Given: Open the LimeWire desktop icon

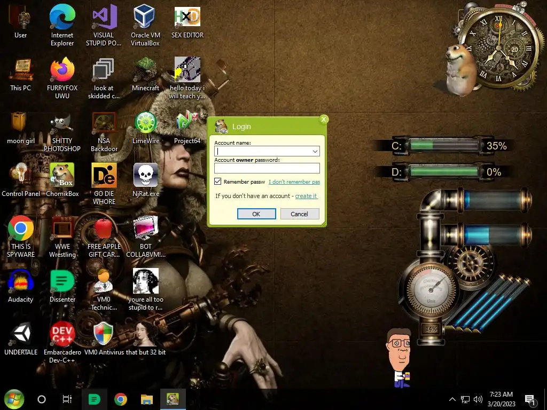Looking at the screenshot, I should (x=146, y=128).
